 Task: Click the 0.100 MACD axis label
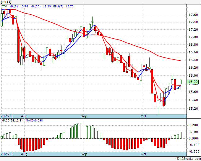[x=193, y=132]
